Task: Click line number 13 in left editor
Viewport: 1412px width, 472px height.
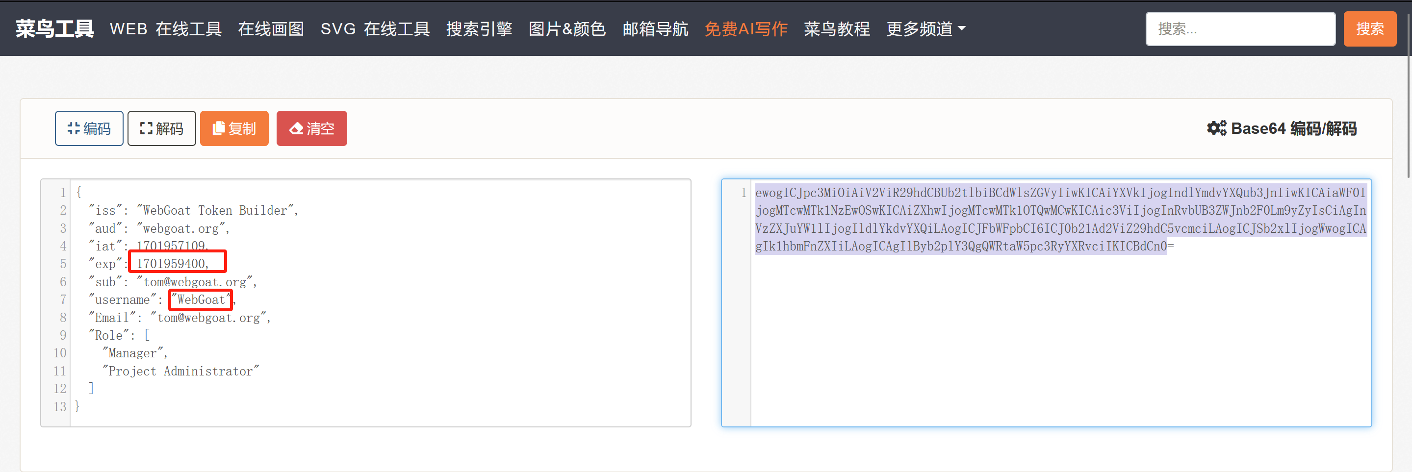Action: point(60,407)
